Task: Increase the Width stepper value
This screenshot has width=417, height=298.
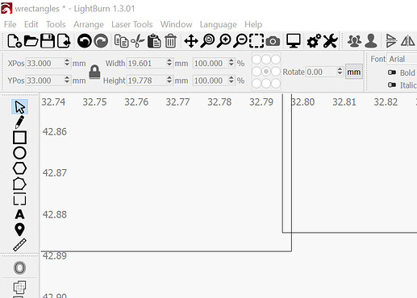Action: 169,60
